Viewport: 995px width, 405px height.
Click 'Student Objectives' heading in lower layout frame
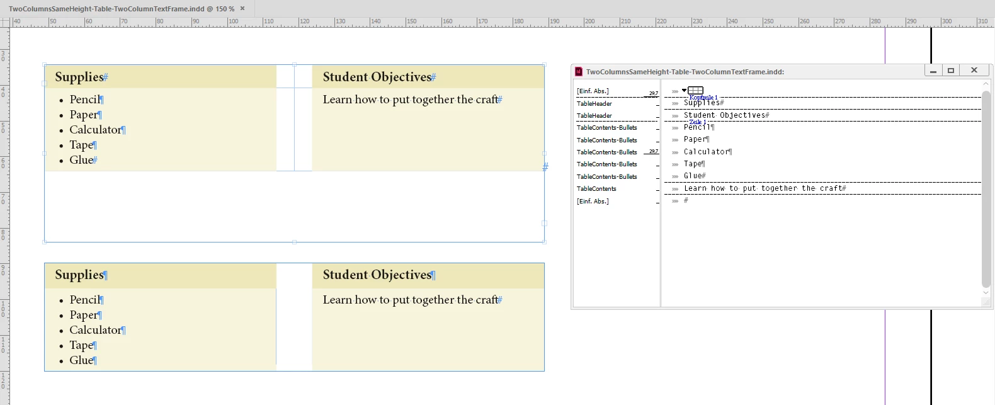(377, 275)
